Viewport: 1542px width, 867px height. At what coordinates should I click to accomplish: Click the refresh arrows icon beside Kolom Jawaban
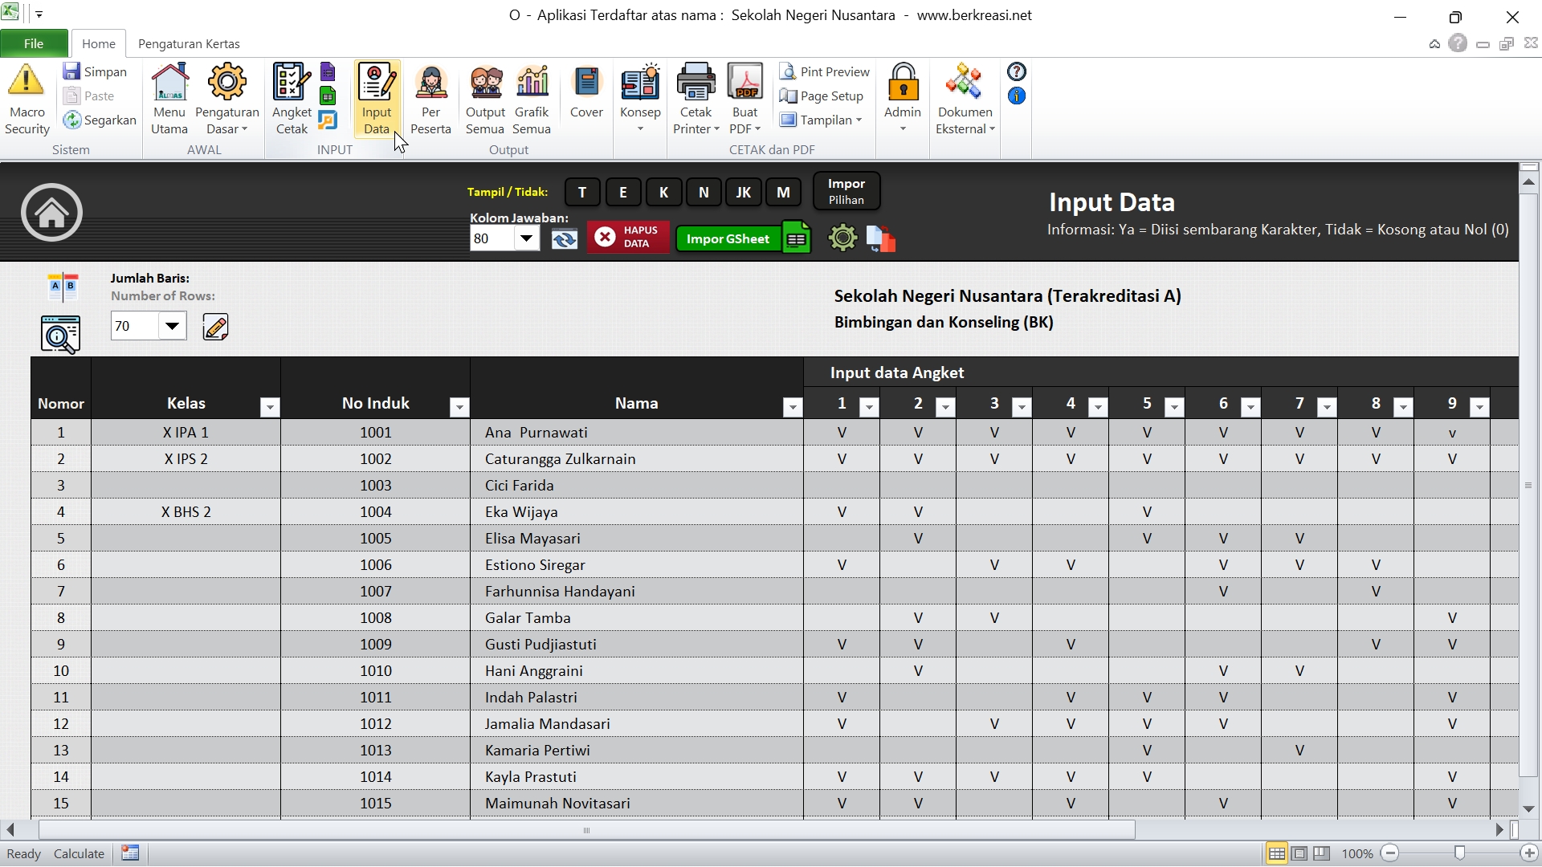(x=564, y=238)
